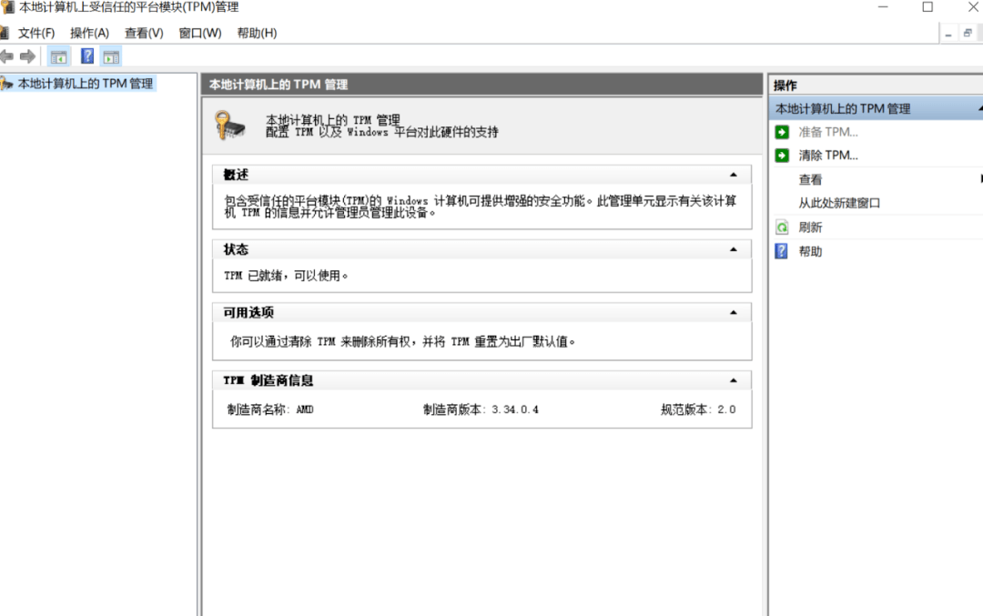
Task: Open the 窗口(W) menu
Action: (199, 33)
